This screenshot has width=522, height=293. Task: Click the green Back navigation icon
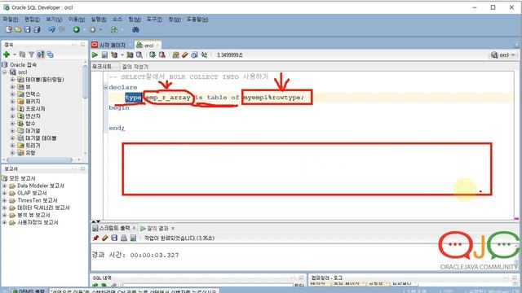pos(77,29)
